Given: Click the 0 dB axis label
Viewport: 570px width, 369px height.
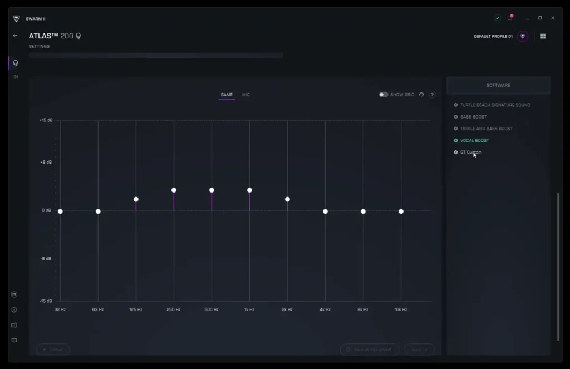Looking at the screenshot, I should 47,210.
